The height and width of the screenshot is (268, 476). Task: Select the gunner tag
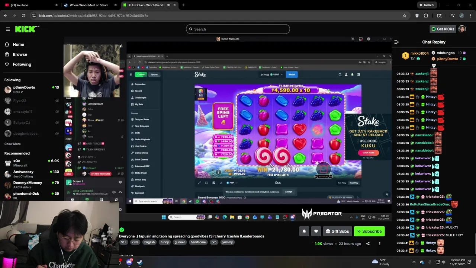pyautogui.click(x=180, y=242)
